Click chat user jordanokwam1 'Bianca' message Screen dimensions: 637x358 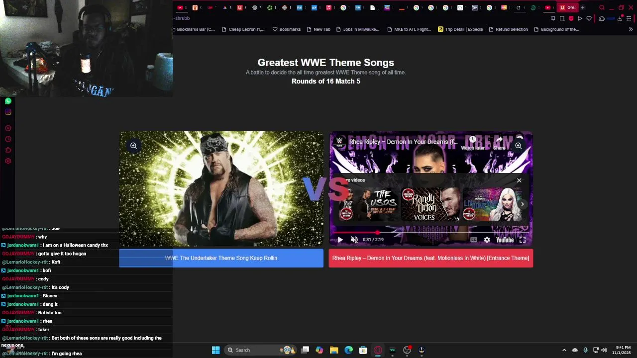pos(50,296)
